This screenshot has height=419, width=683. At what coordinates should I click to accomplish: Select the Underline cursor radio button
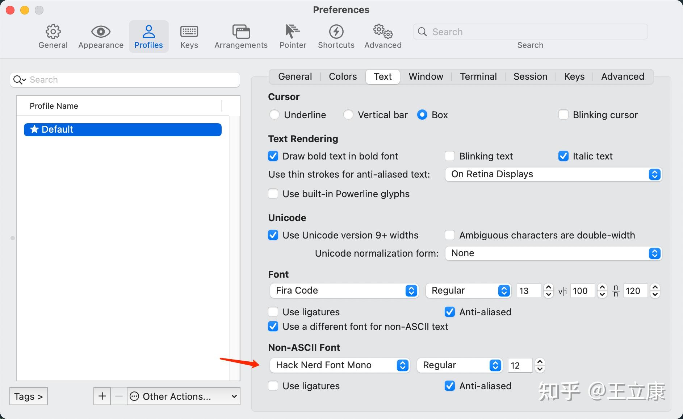click(275, 115)
